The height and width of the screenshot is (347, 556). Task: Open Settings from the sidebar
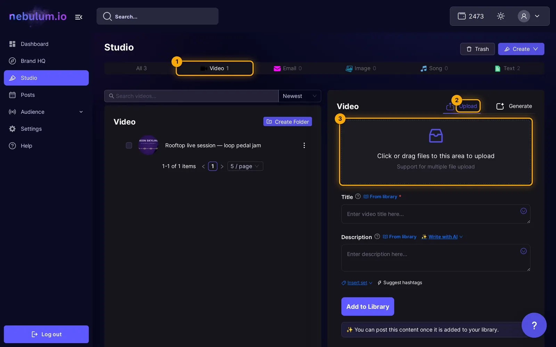[x=46, y=129]
